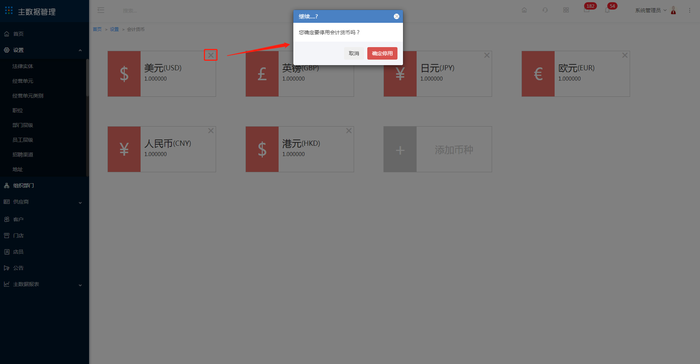
Task: Click the yuan sign tile of 人民币(CNY)
Action: coord(124,149)
